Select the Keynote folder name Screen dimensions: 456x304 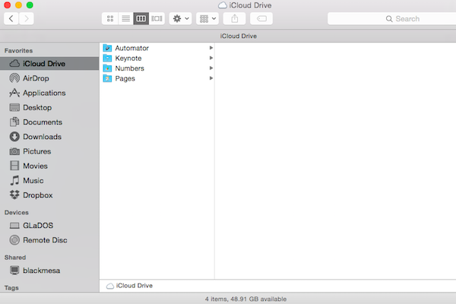128,59
